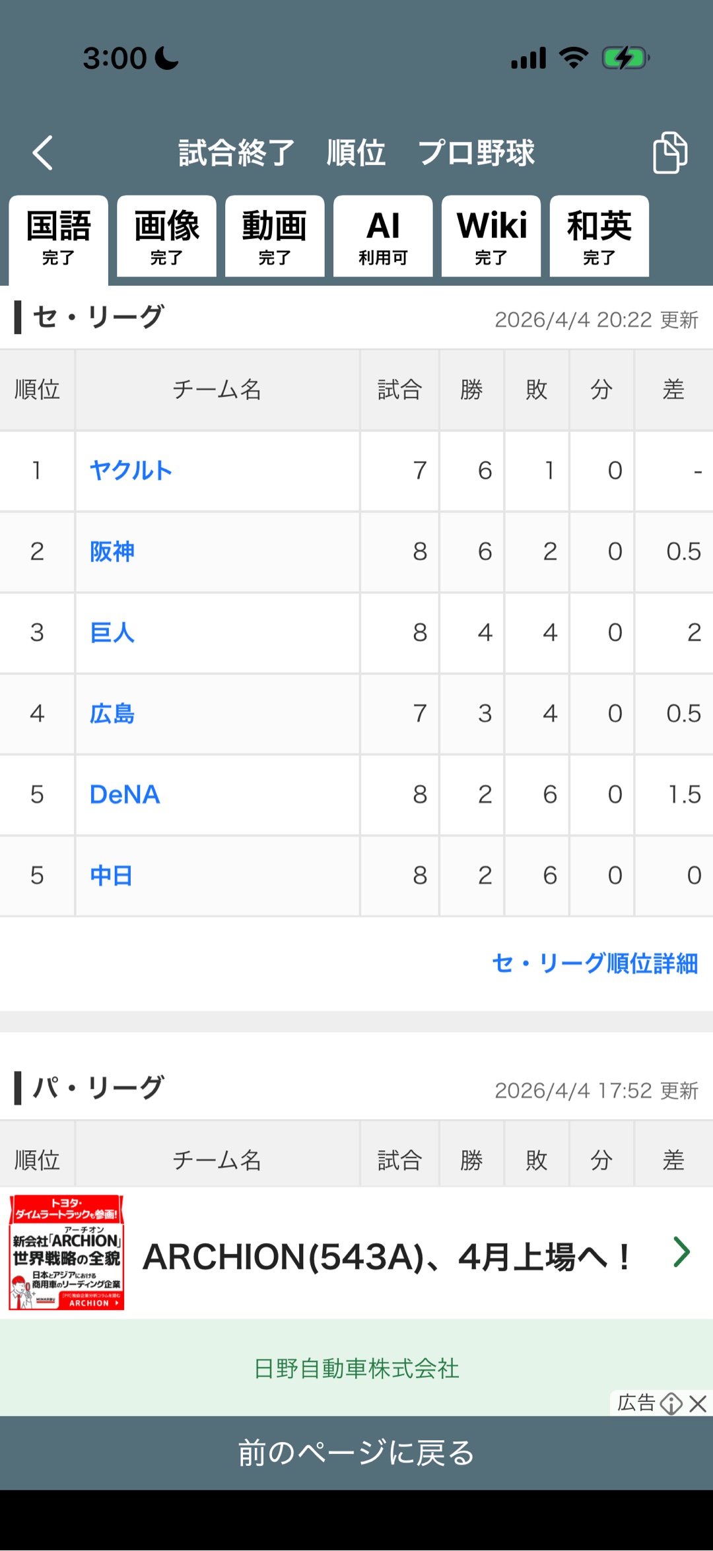Tap the back arrow icon

tap(43, 153)
